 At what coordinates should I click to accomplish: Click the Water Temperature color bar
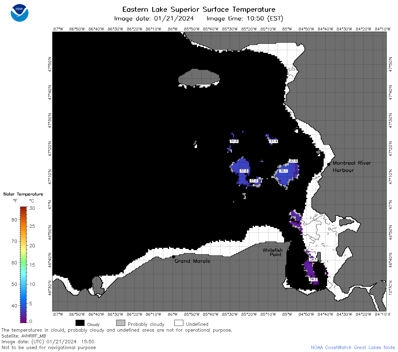point(24,265)
